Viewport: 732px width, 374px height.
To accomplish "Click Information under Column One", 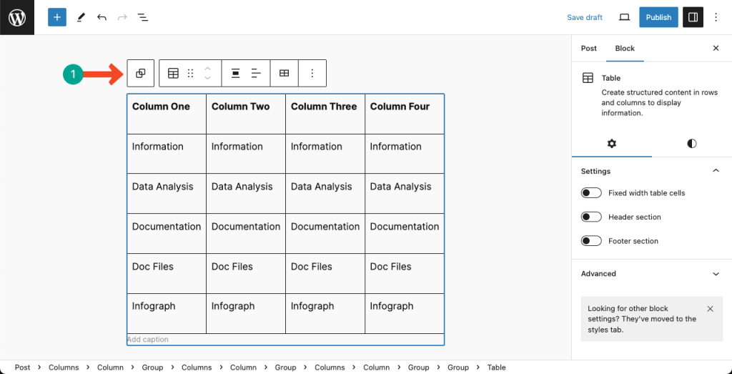I will (x=166, y=154).
